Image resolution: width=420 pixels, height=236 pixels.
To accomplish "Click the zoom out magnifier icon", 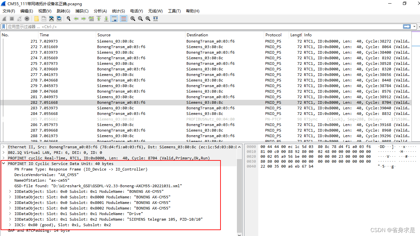I will tap(140, 19).
